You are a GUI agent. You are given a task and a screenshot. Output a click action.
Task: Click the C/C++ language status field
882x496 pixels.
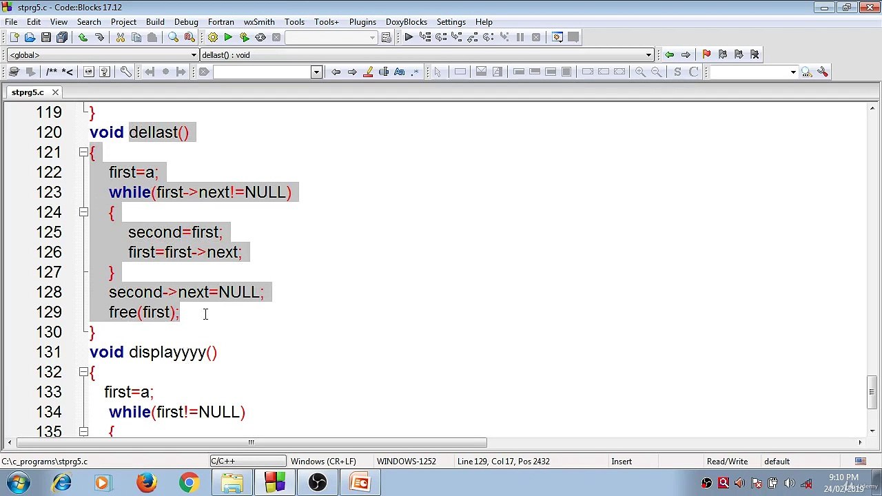(x=248, y=462)
